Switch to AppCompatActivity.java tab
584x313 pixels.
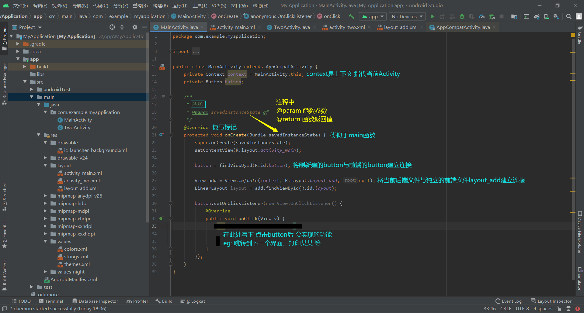(463, 27)
